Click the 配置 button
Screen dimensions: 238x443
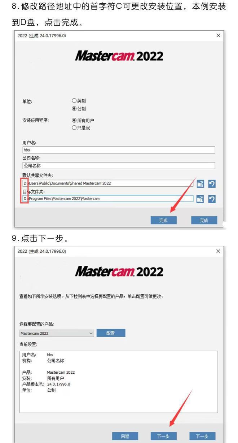coord(111,333)
